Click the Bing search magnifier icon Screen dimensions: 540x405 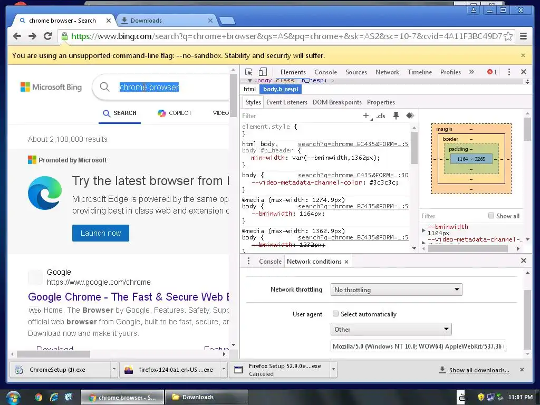point(105,87)
